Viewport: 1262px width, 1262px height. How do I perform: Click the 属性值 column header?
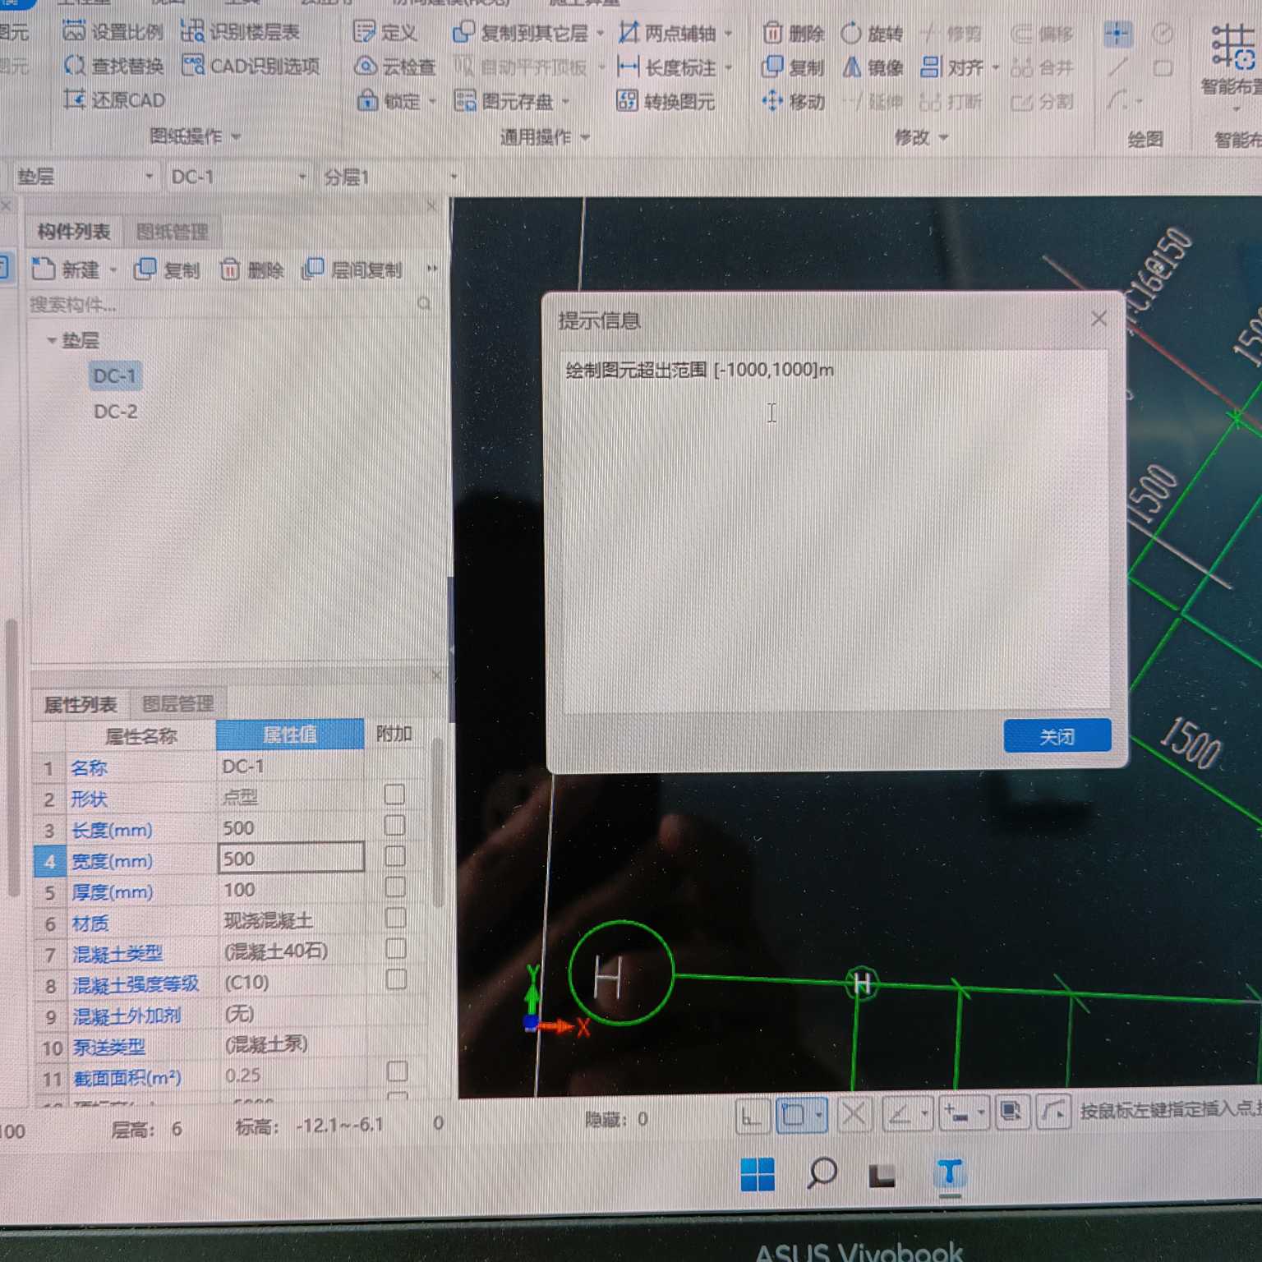(289, 735)
